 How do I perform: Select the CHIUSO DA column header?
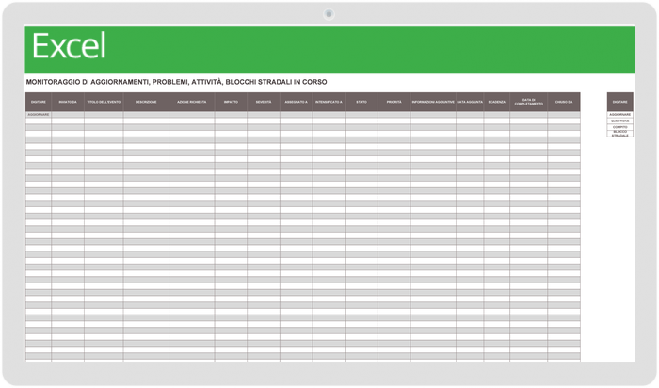(564, 102)
